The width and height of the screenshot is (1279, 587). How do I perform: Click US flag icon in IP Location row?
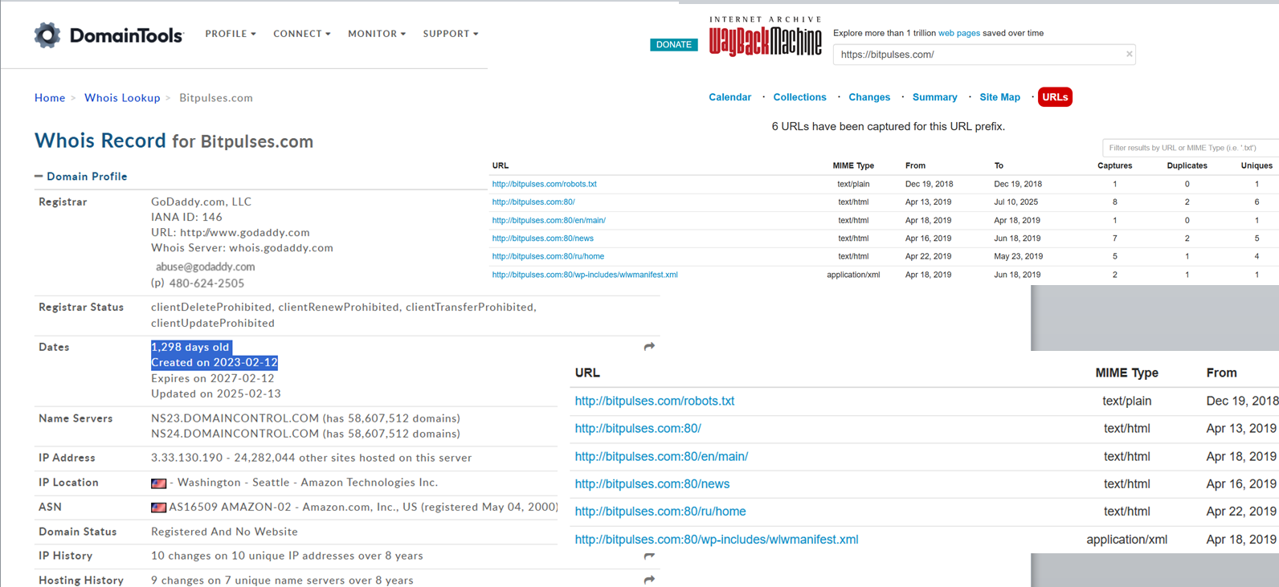coord(159,483)
